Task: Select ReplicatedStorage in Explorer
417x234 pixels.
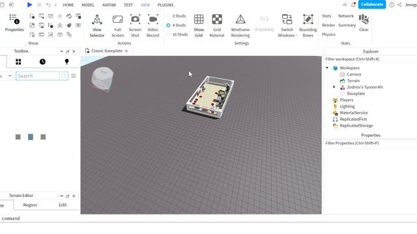Action: (x=356, y=125)
